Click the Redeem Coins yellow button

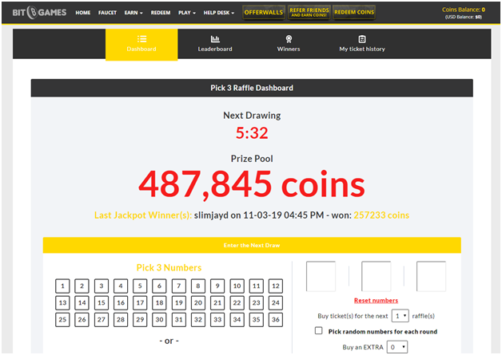click(x=354, y=13)
